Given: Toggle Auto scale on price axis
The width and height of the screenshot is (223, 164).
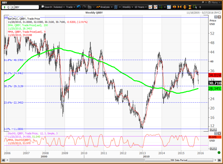Looking at the screenshot, I should (213, 130).
